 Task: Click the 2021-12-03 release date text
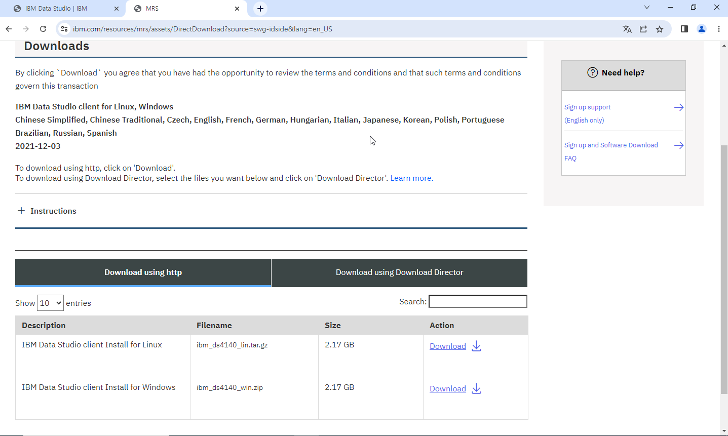(38, 146)
